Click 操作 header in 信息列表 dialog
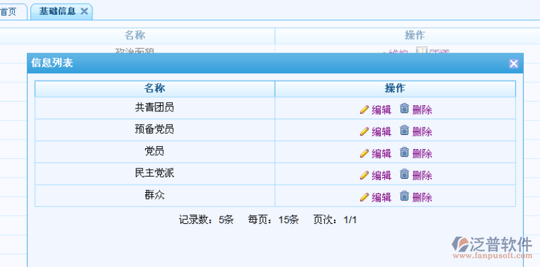 click(395, 89)
